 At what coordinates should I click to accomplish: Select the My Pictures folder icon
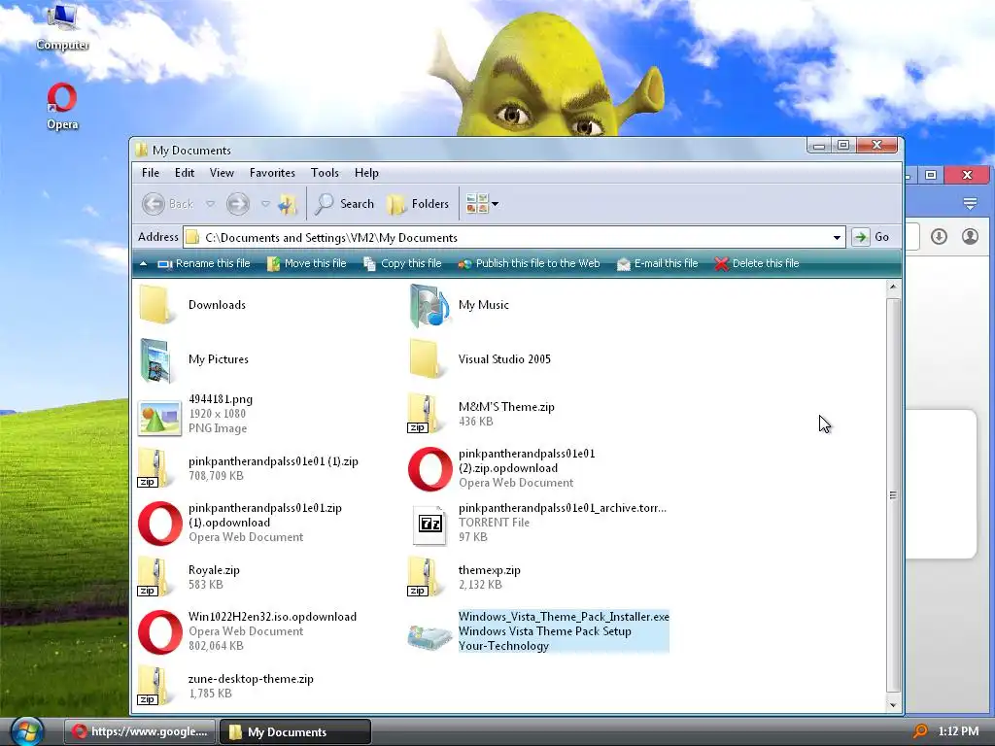pyautogui.click(x=156, y=359)
